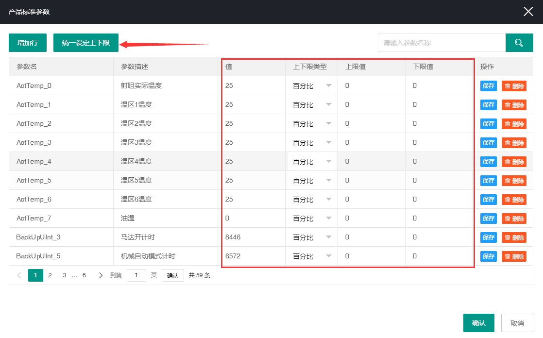Save the 马达开计时 row with 保存
The image size is (543, 338).
488,237
